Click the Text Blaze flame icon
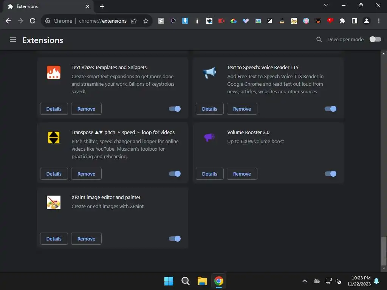This screenshot has height=290, width=387. (54, 72)
